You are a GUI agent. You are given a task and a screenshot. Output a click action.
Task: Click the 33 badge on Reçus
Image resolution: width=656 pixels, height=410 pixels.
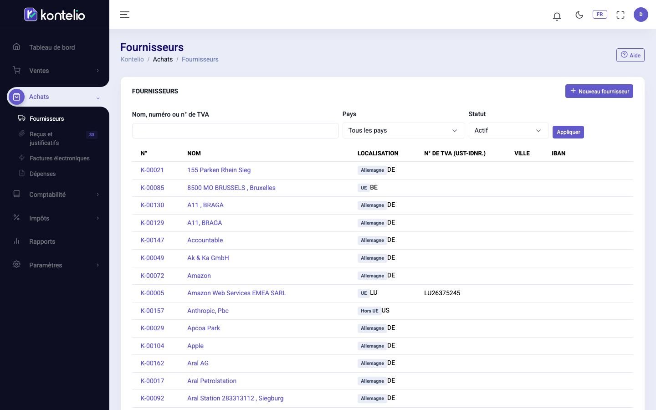coord(92,135)
